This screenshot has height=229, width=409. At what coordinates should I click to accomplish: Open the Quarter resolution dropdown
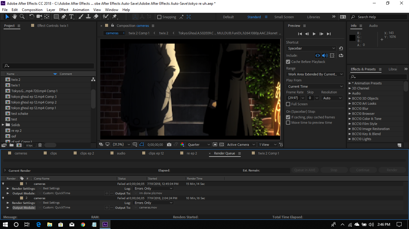pyautogui.click(x=199, y=145)
